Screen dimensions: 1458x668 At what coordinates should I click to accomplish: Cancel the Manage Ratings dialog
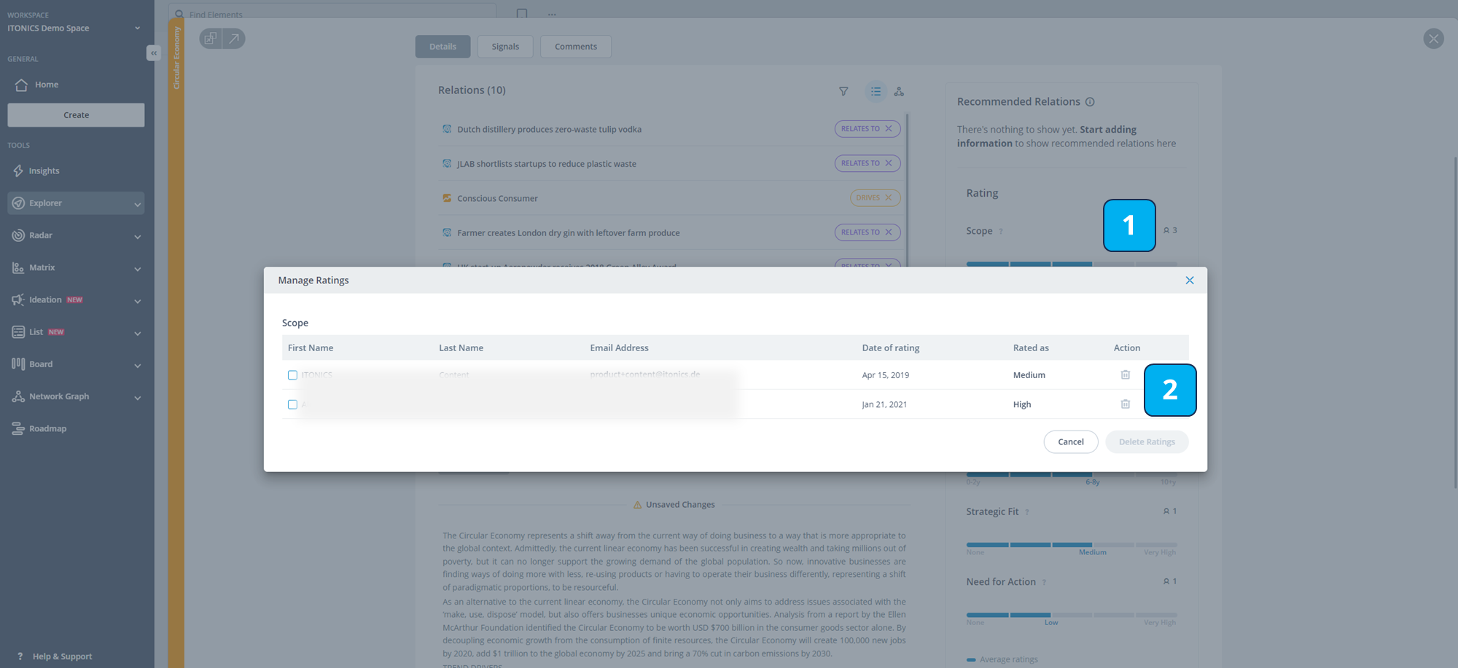1070,441
